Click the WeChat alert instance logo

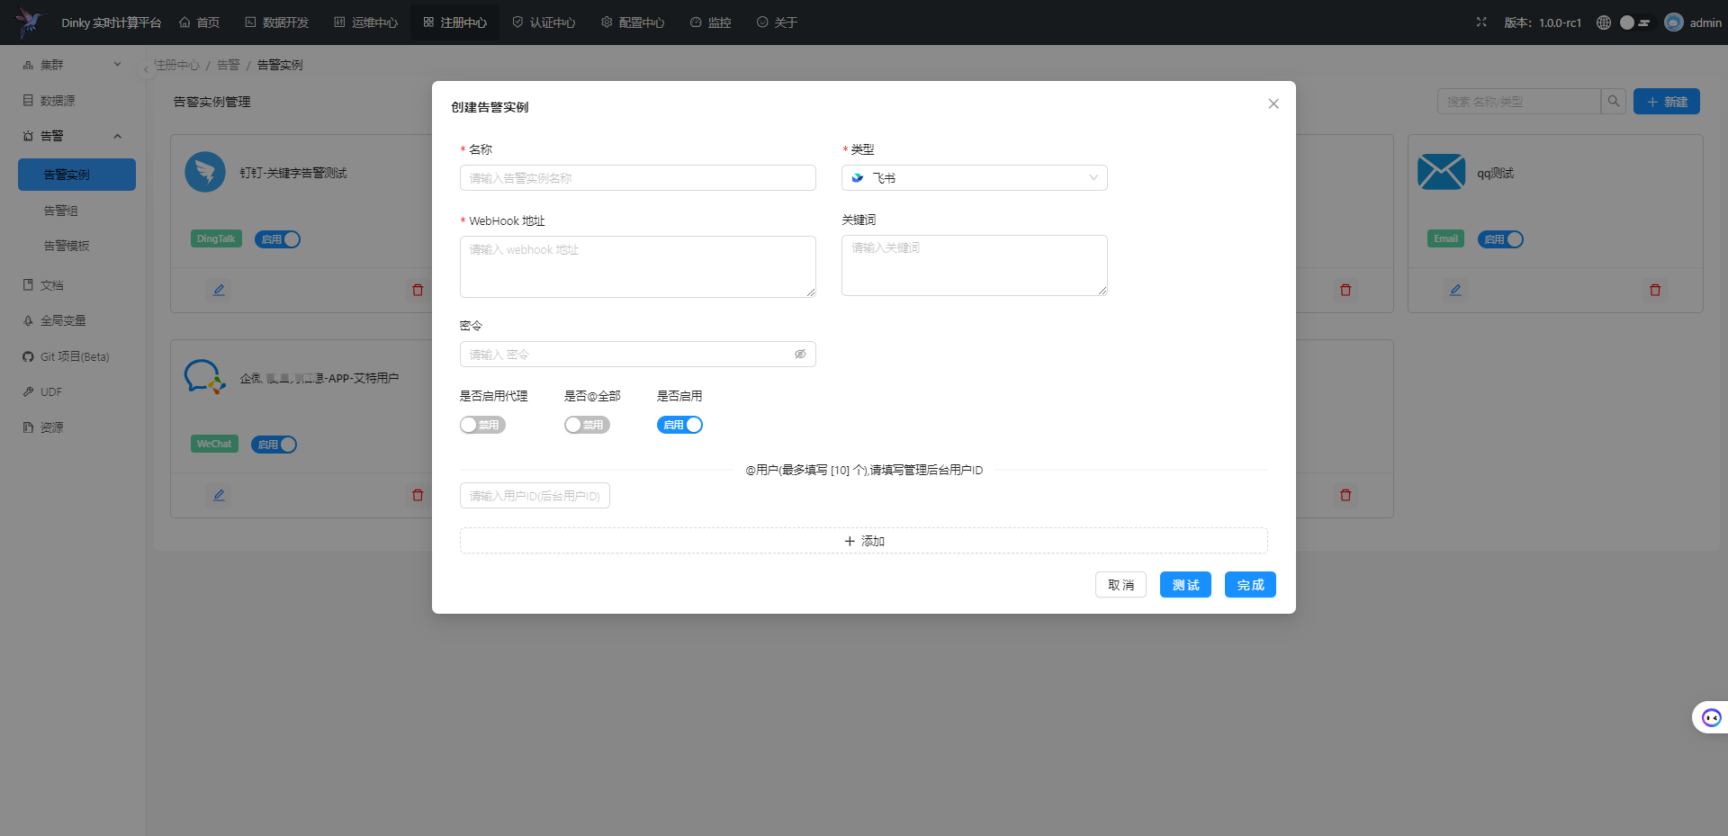(x=204, y=377)
